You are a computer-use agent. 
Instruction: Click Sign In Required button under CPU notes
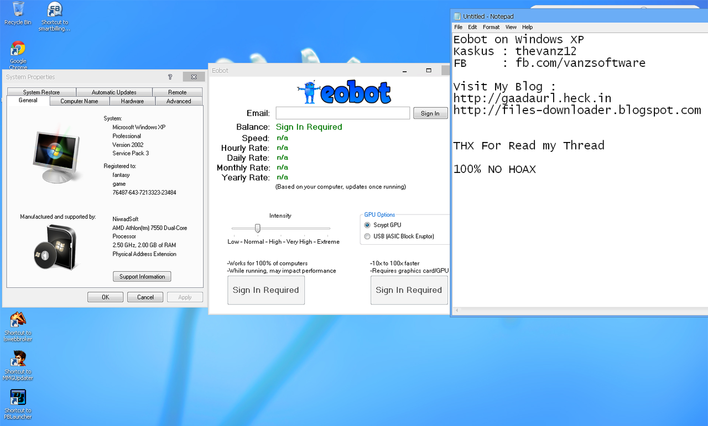point(266,290)
